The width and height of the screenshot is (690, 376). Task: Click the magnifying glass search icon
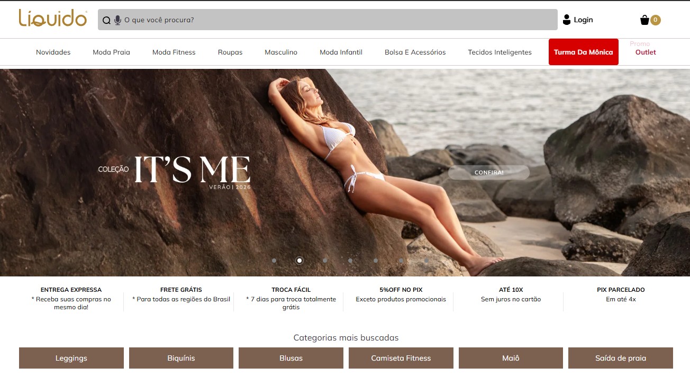pos(106,20)
